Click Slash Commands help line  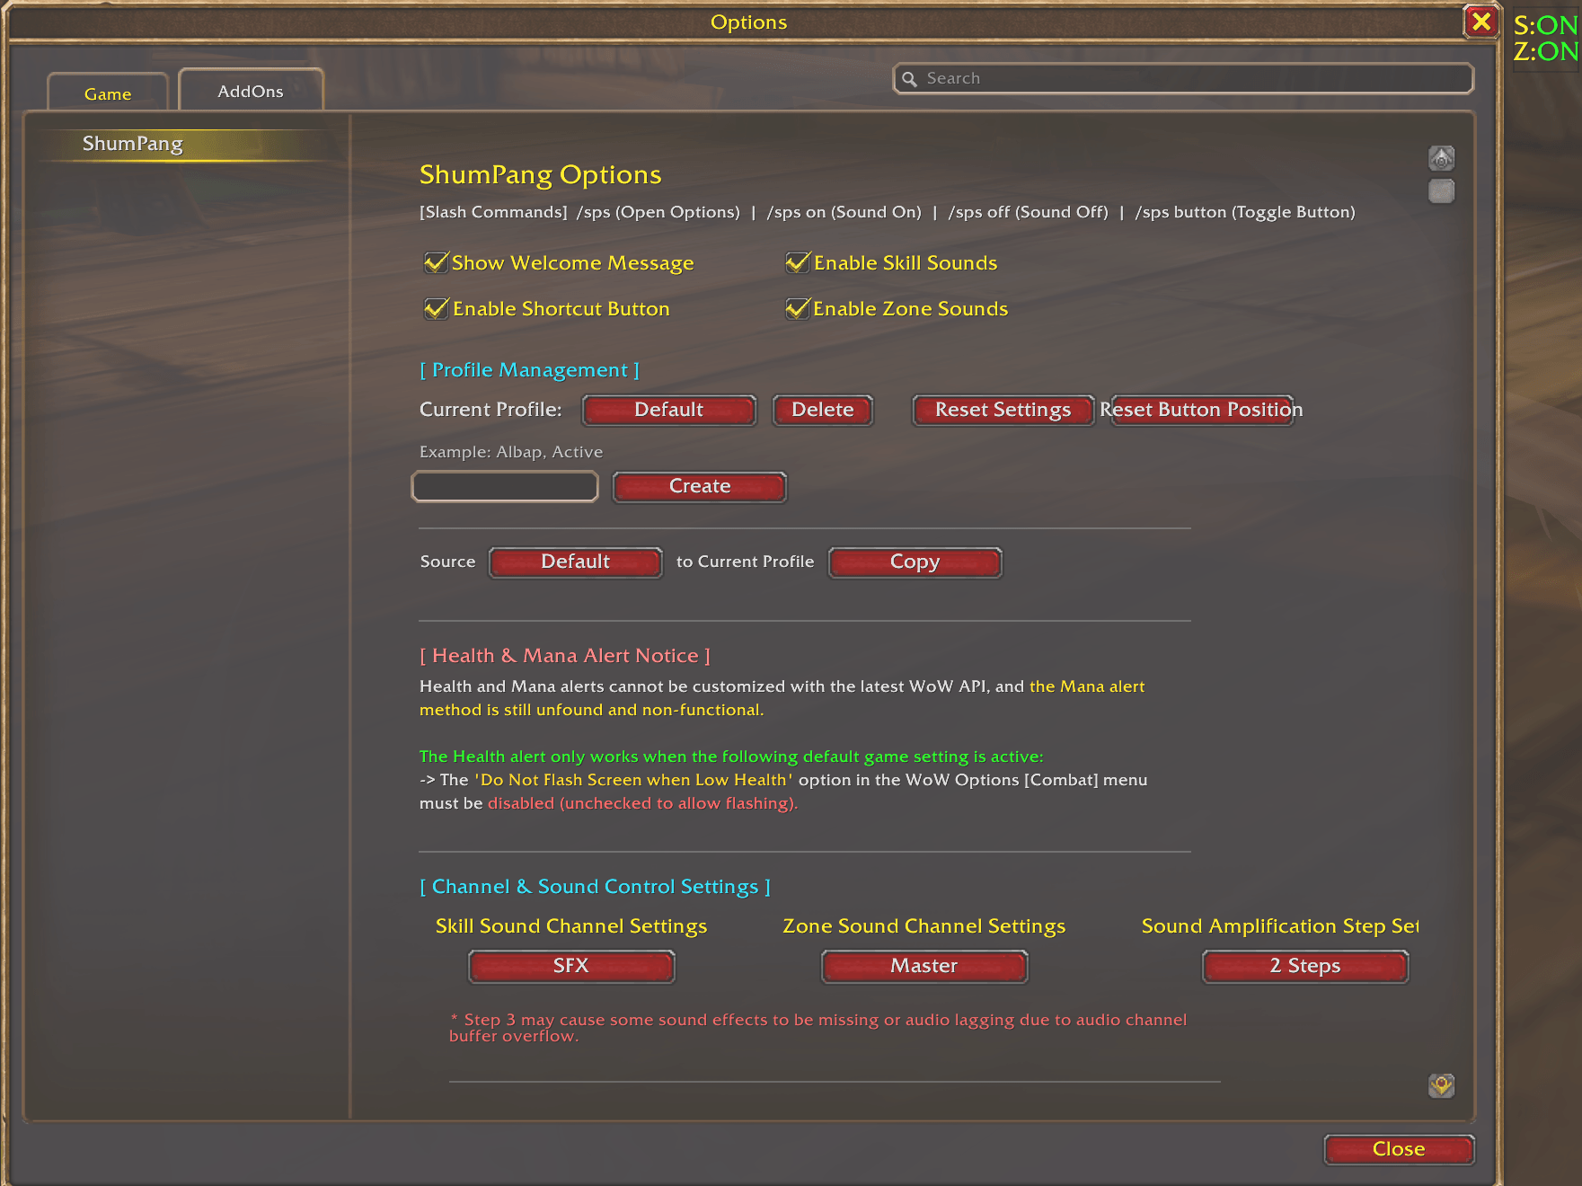pos(887,212)
